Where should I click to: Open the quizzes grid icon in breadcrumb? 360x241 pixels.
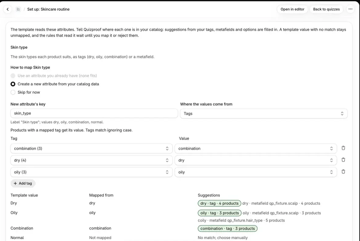[18, 9]
